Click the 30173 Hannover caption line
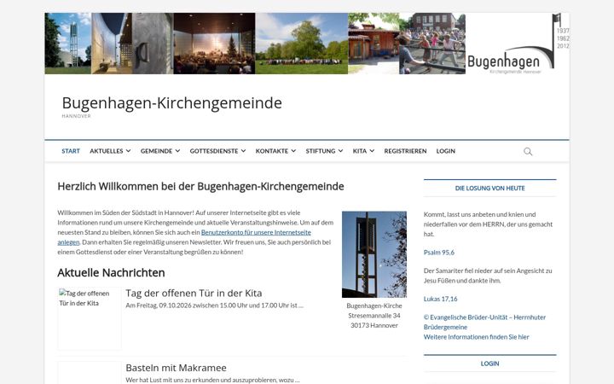The width and height of the screenshot is (614, 384). [x=374, y=325]
